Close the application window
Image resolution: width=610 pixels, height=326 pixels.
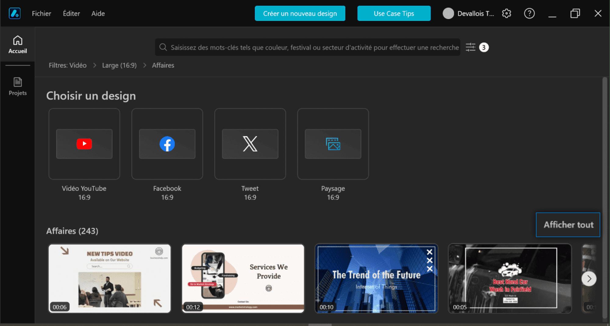pos(598,13)
